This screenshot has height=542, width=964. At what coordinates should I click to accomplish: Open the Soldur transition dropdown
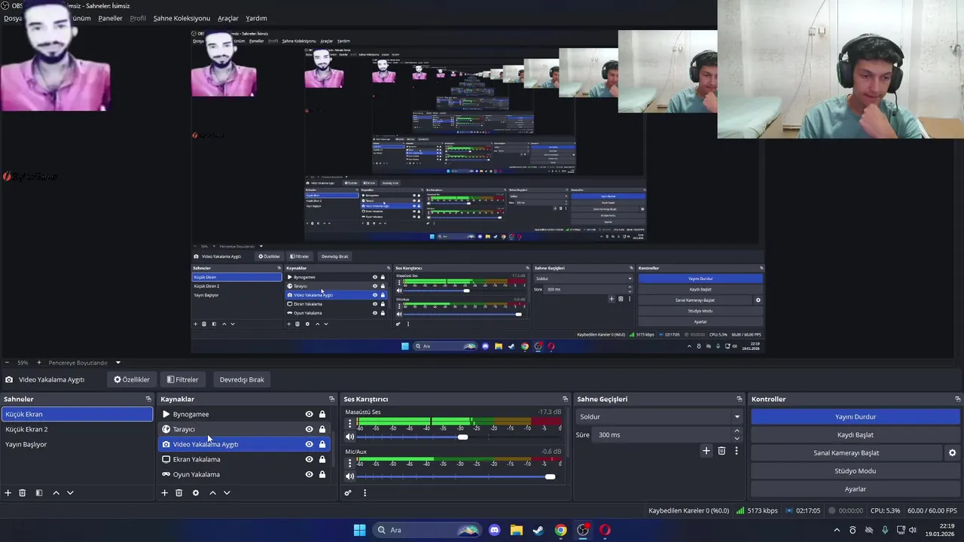point(660,416)
